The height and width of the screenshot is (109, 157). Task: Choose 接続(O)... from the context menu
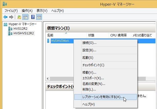point(106,43)
